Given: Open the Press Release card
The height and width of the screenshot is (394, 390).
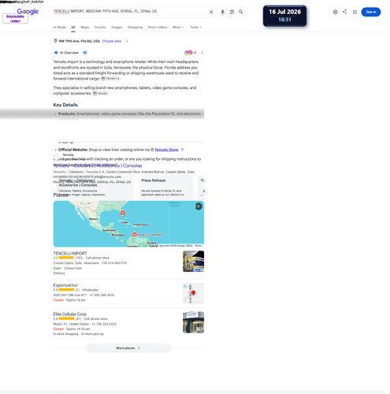Looking at the screenshot, I should point(165,188).
